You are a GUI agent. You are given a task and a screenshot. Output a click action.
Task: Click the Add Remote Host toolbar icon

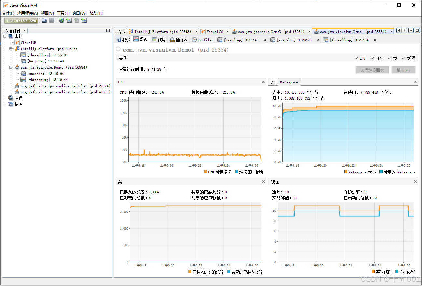tap(61, 20)
